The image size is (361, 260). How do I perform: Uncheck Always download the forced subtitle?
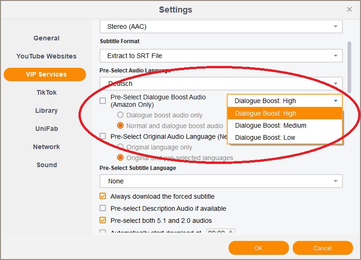(103, 196)
